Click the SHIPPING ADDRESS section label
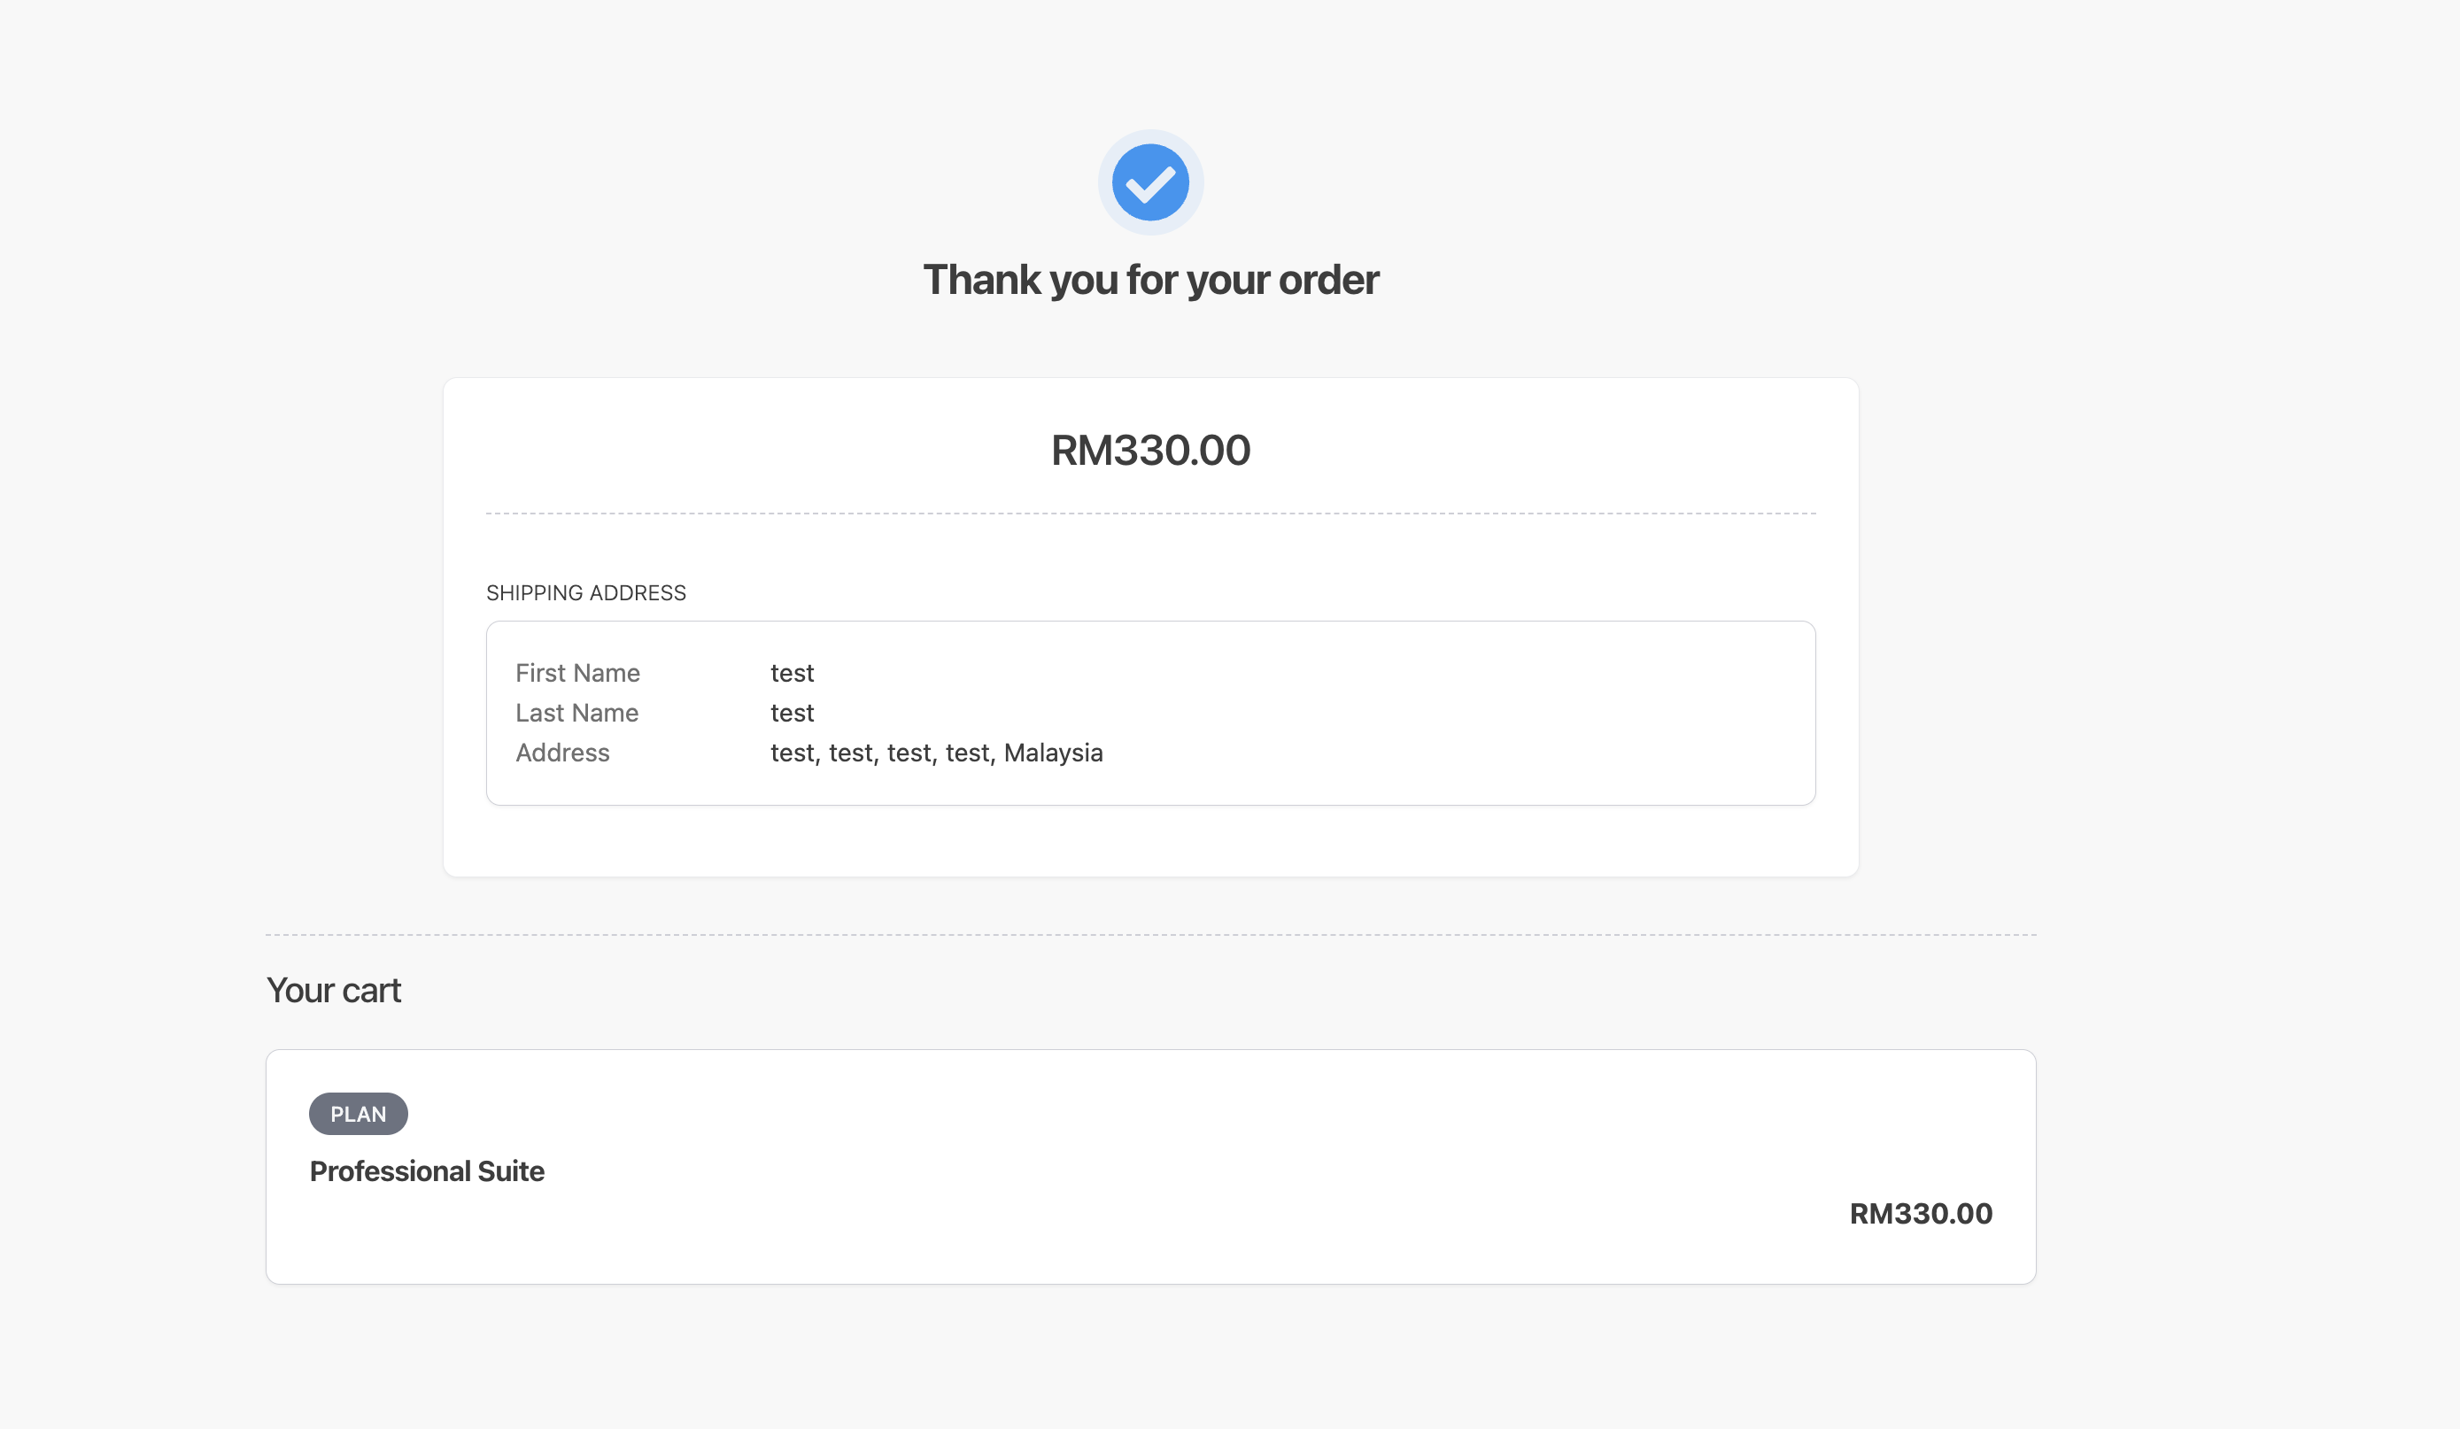 pos(585,592)
